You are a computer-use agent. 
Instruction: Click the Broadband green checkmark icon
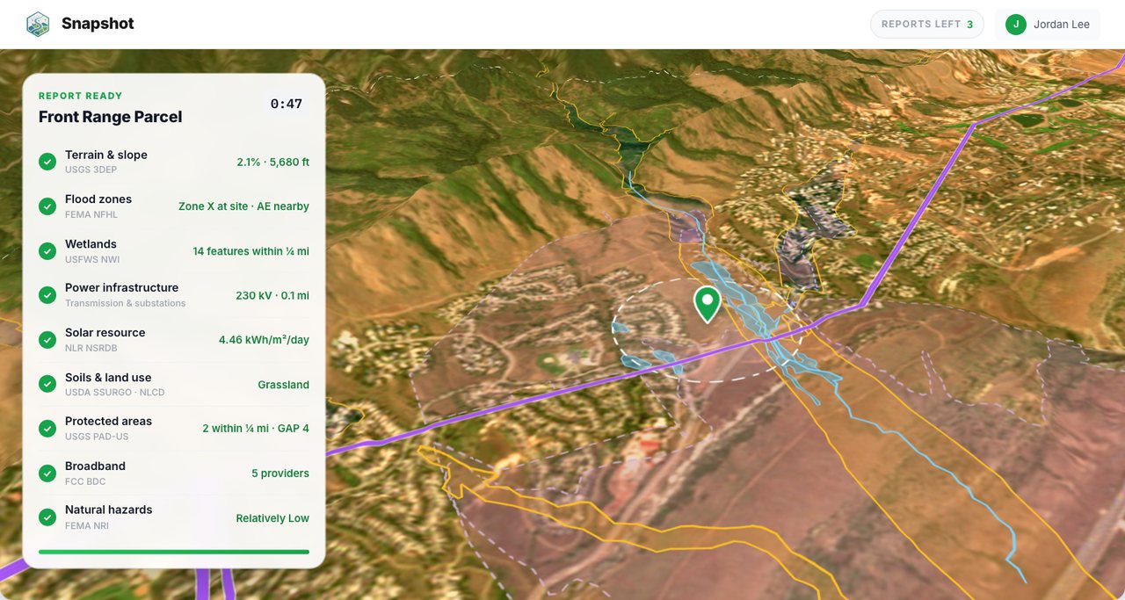point(47,473)
